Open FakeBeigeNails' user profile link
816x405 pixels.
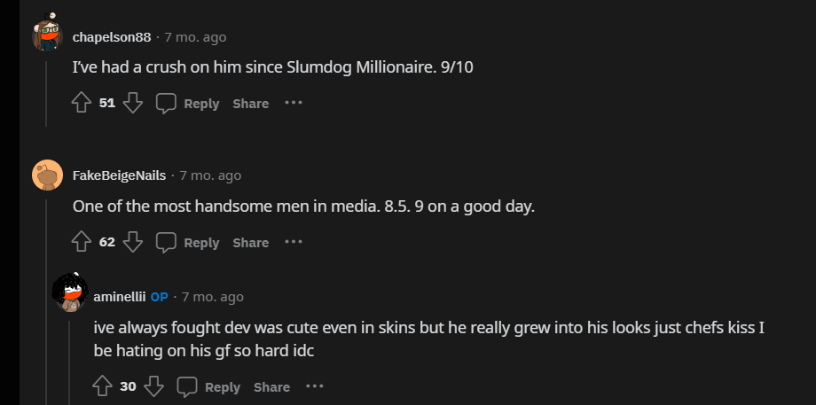[119, 175]
